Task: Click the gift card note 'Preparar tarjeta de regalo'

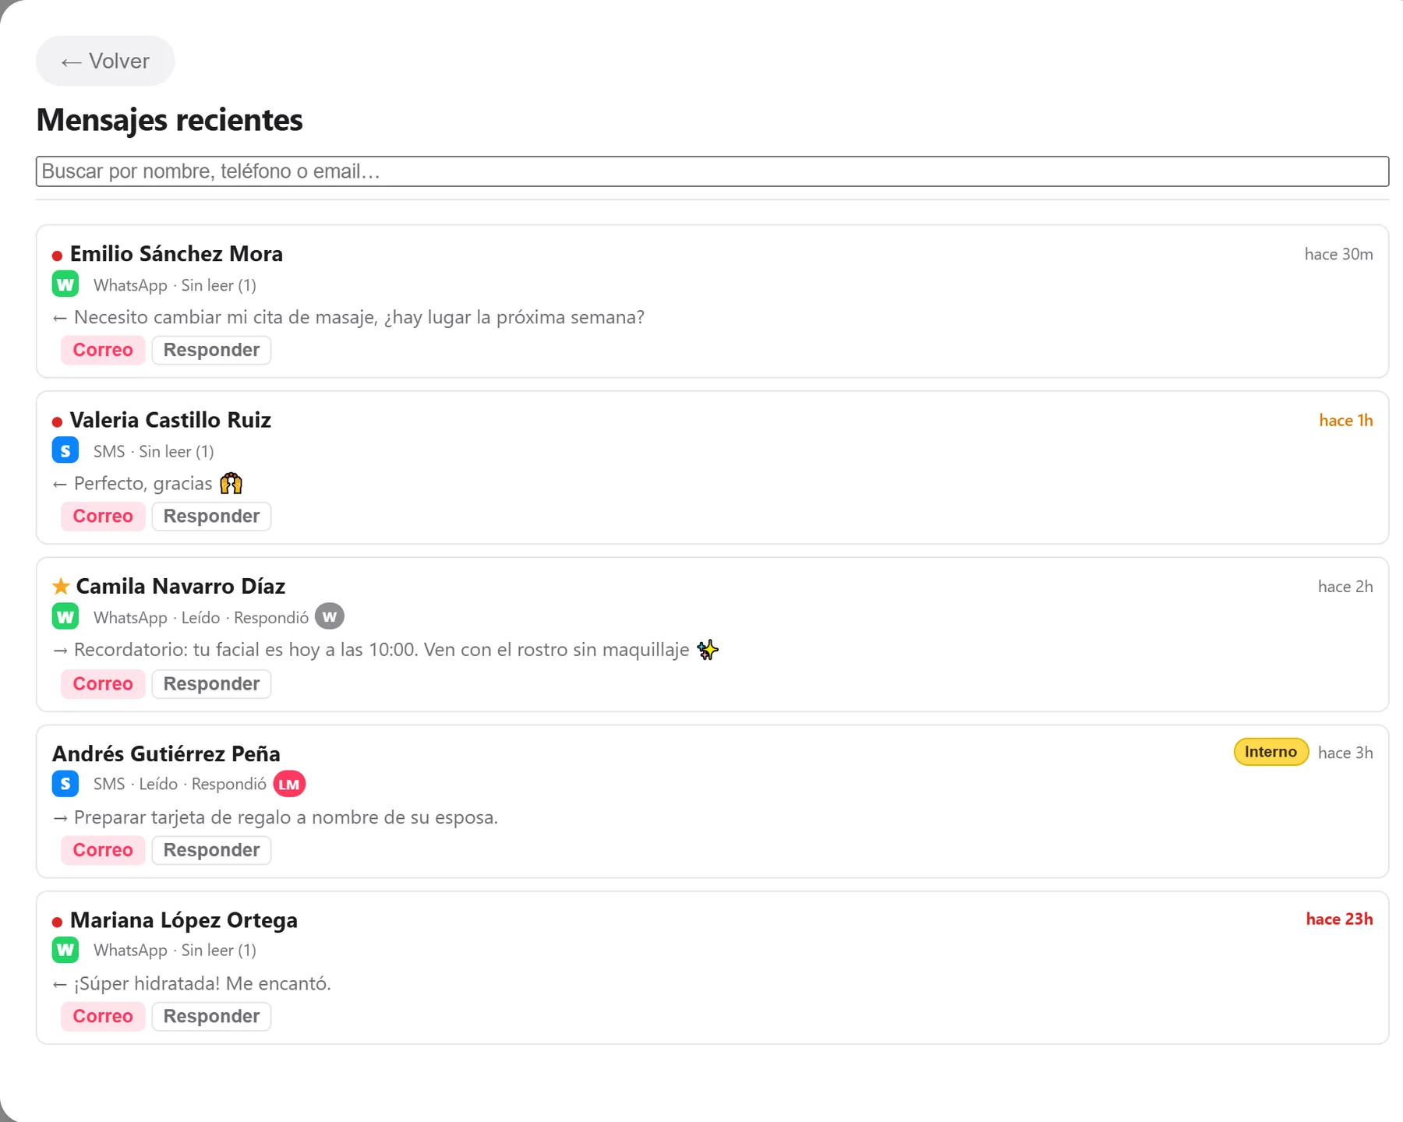Action: click(275, 817)
